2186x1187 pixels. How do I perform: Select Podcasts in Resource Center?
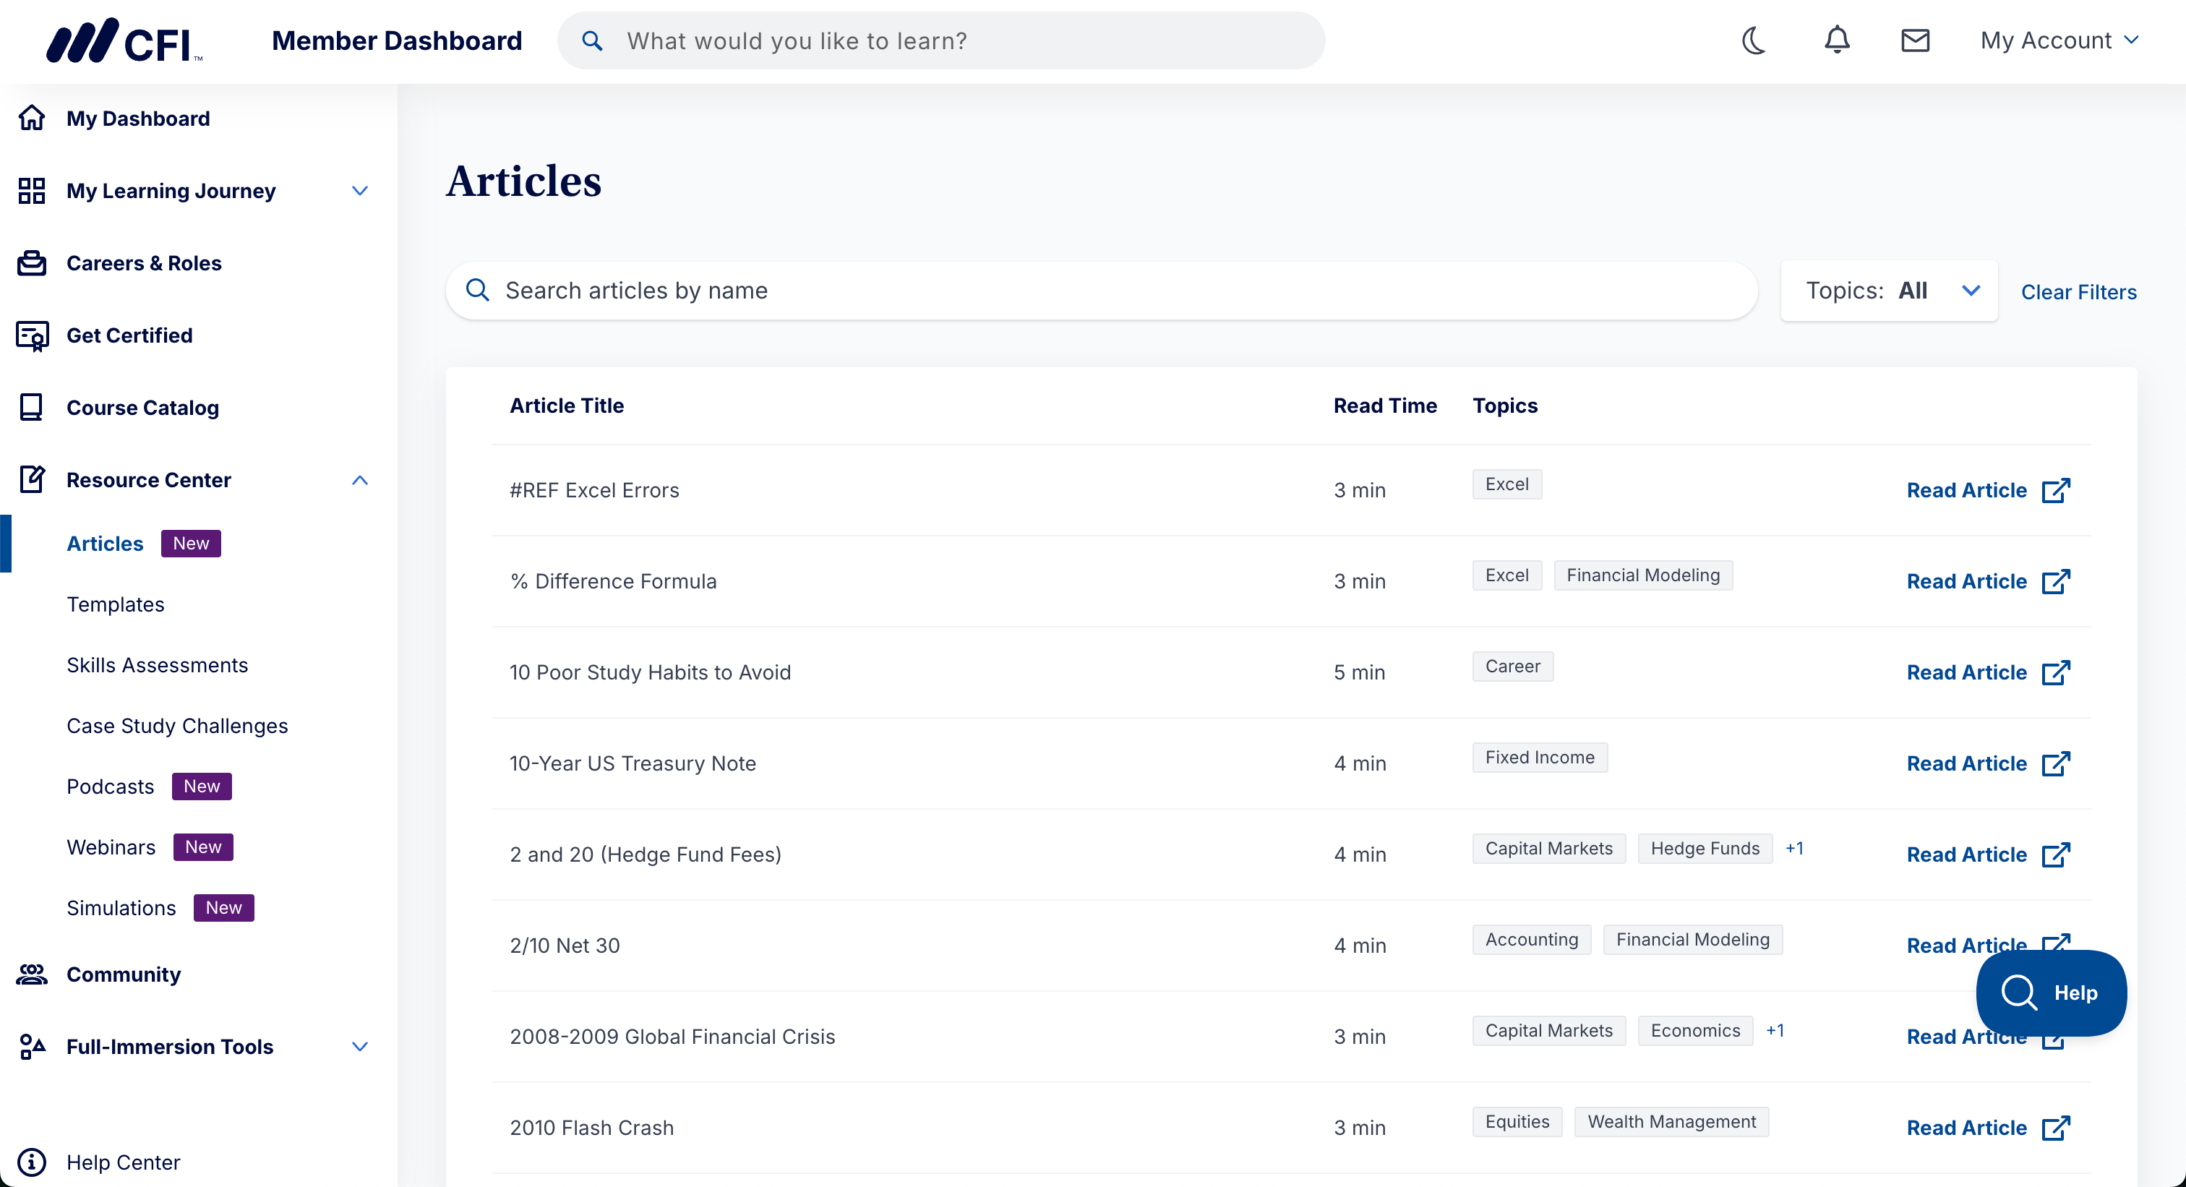pyautogui.click(x=111, y=787)
